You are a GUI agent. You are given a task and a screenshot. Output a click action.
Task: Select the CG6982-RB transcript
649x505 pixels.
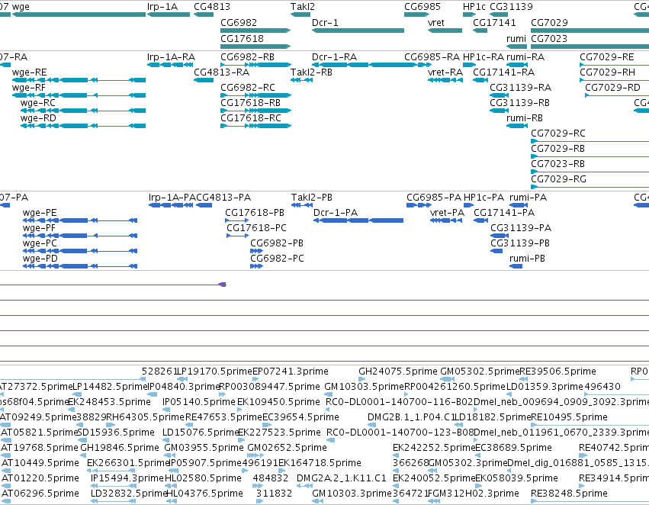point(255,65)
